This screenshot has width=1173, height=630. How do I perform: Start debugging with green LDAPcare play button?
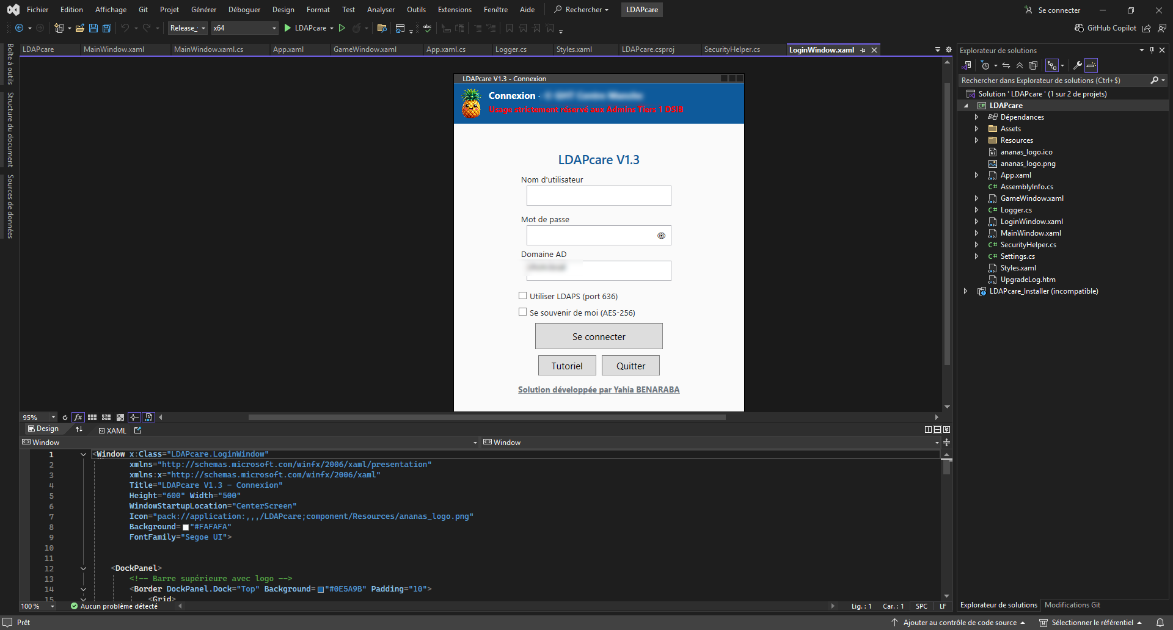pyautogui.click(x=288, y=28)
